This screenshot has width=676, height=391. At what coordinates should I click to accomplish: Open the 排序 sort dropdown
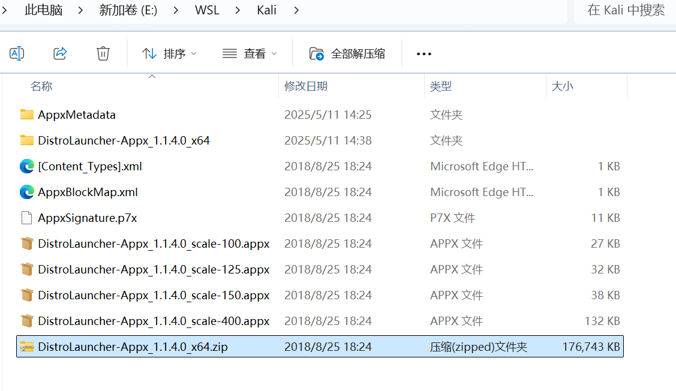tap(169, 53)
